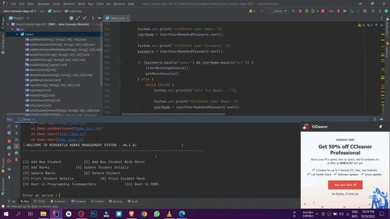Hide the Project panel
This screenshot has height=219, width=390.
[x=99, y=18]
